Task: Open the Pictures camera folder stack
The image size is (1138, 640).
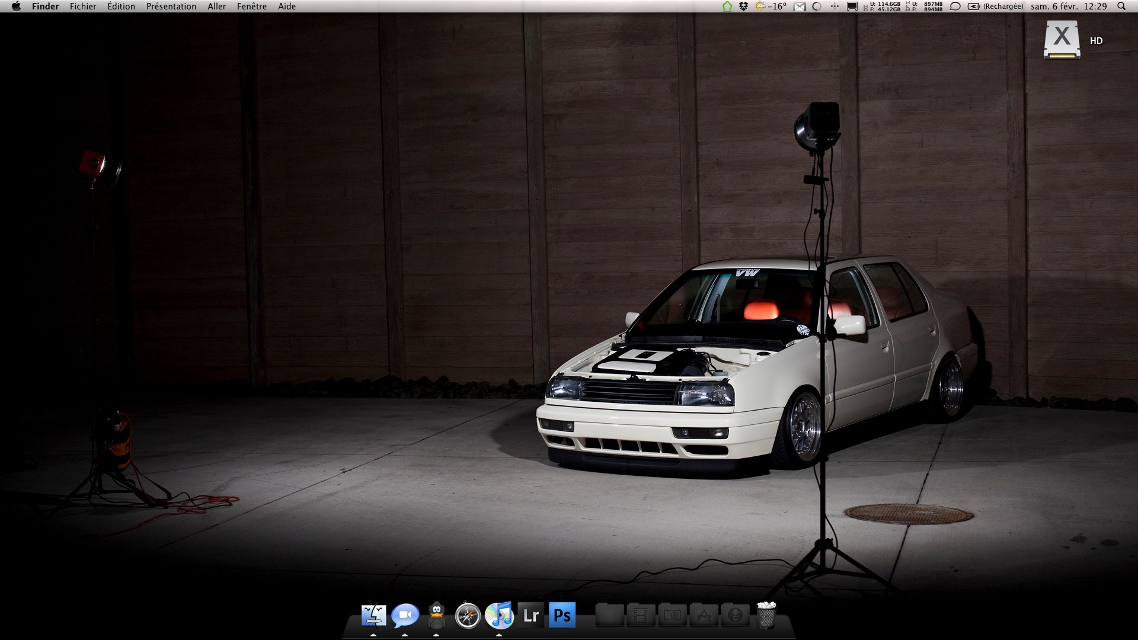Action: pyautogui.click(x=672, y=615)
